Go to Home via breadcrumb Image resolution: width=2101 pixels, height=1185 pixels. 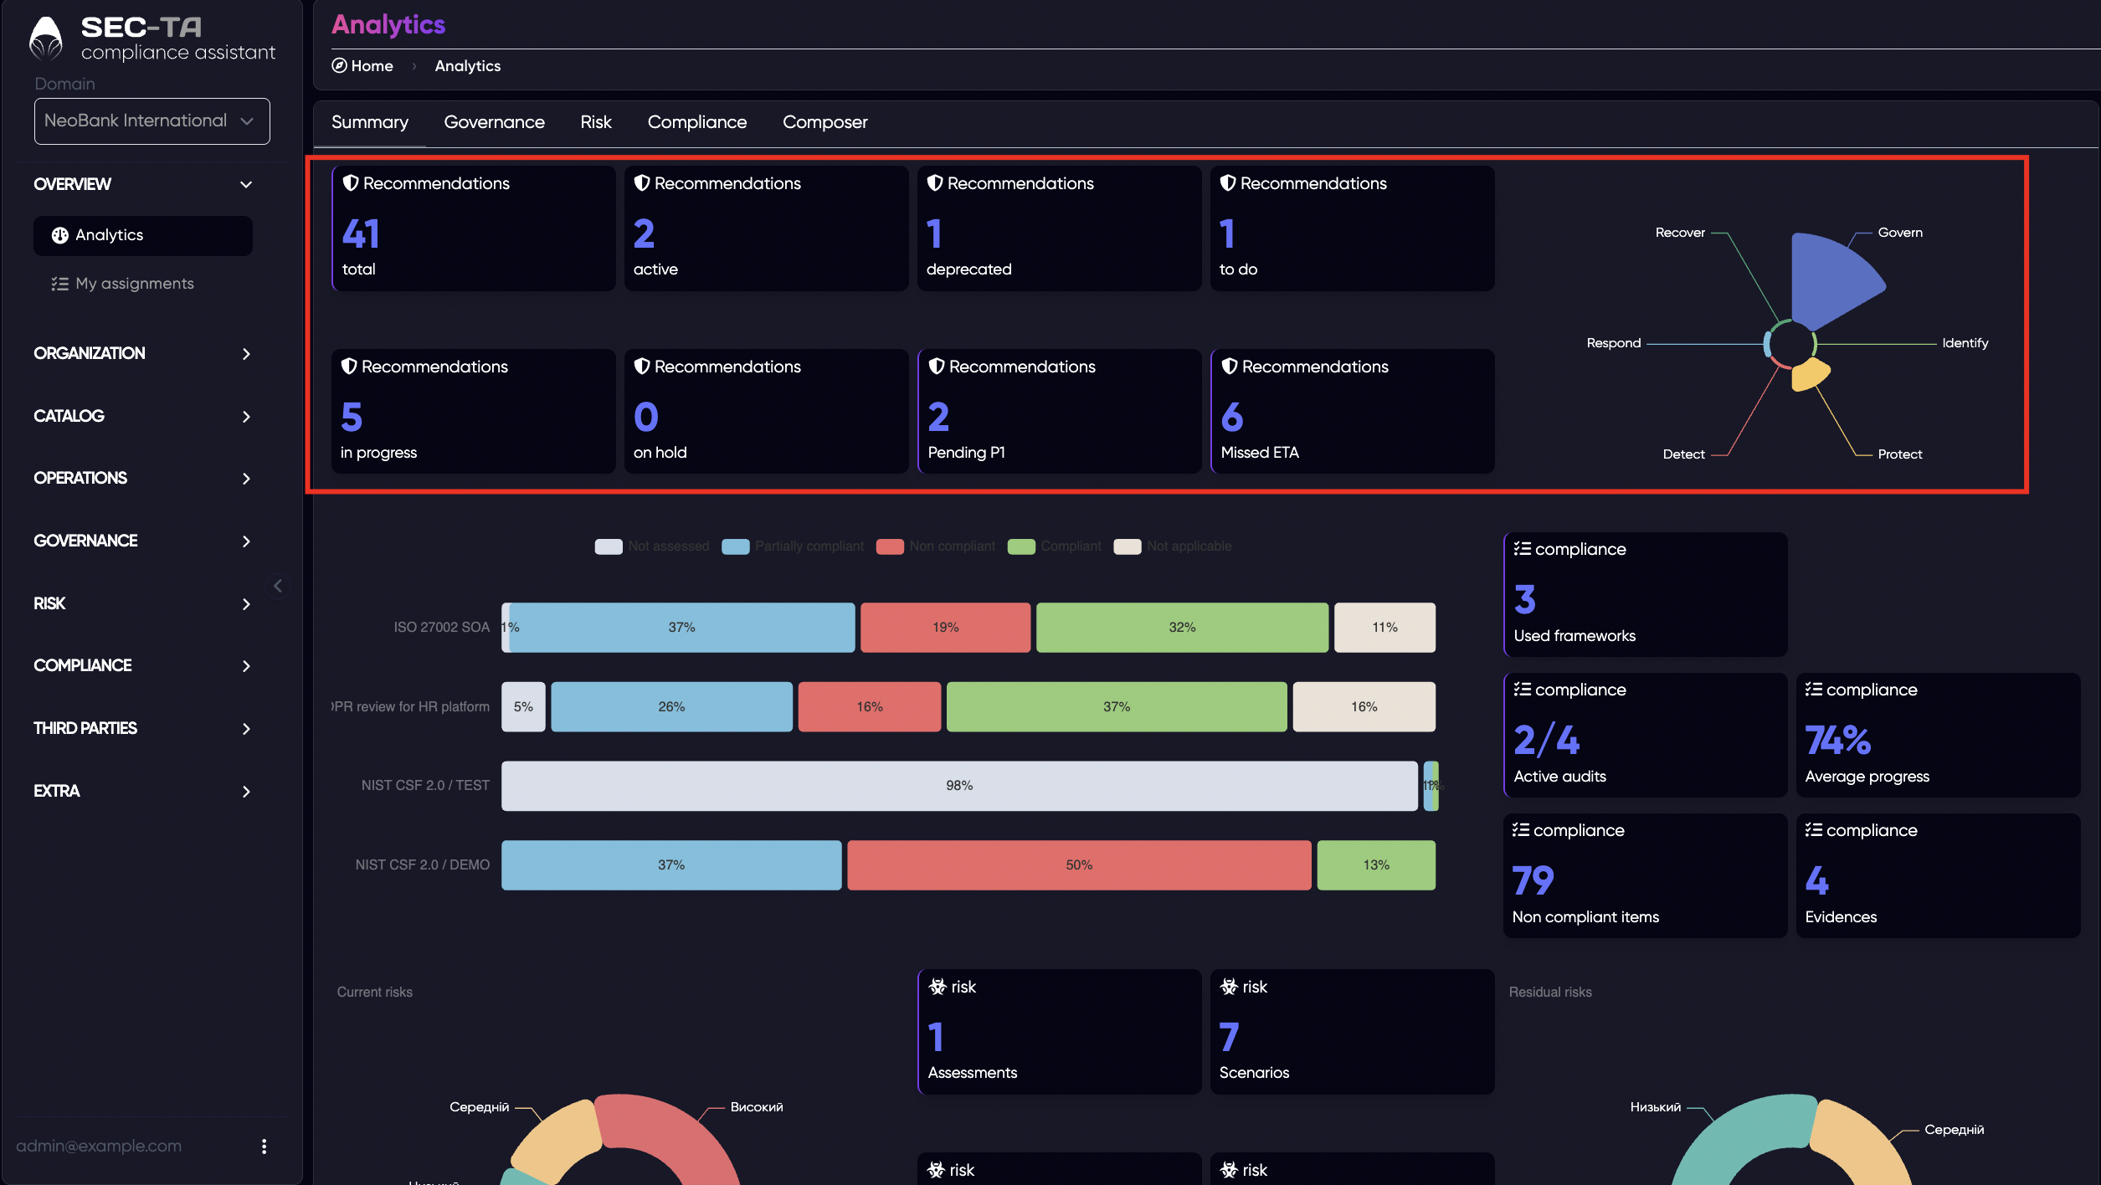point(362,65)
